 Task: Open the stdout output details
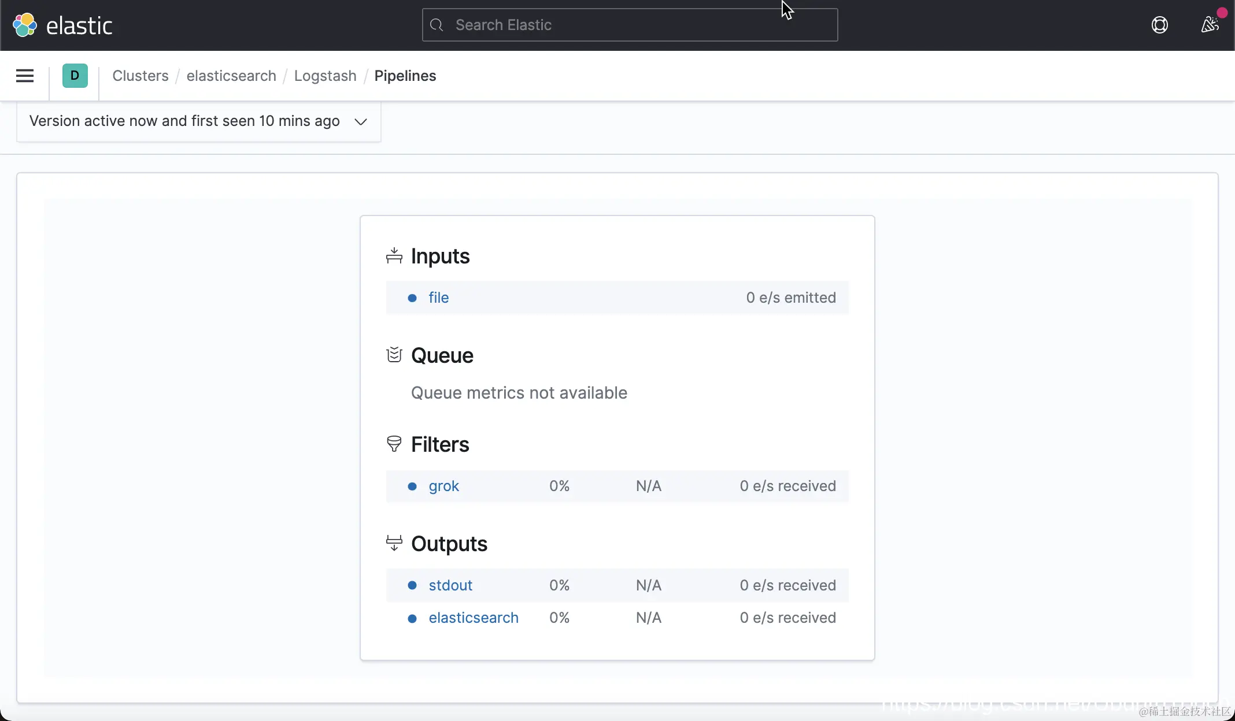450,585
